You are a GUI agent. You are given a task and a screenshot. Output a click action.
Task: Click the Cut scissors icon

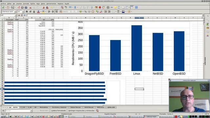pyautogui.click(x=31, y=7)
